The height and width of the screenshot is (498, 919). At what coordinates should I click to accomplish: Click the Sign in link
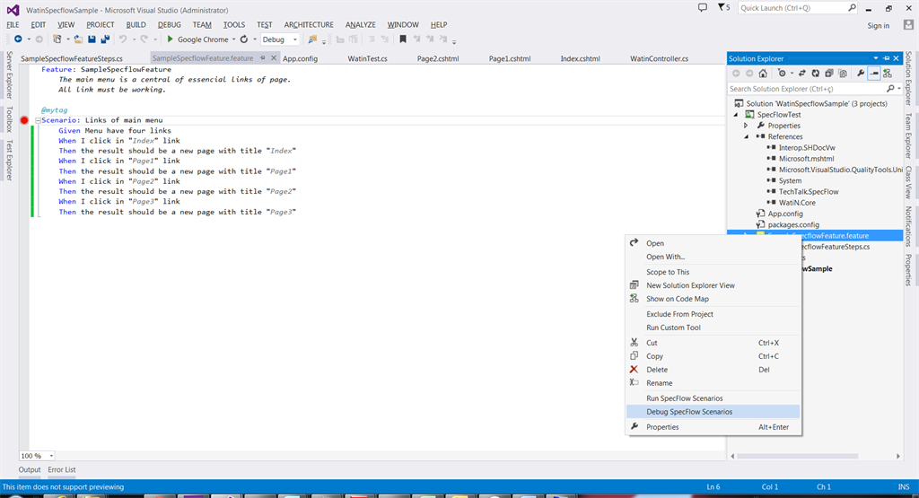click(878, 25)
